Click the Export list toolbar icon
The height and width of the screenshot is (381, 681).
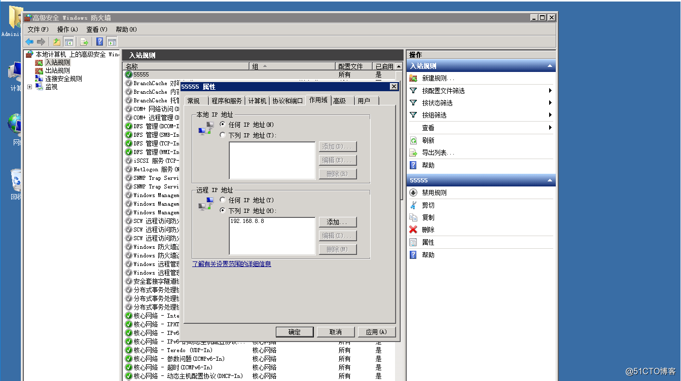(84, 42)
